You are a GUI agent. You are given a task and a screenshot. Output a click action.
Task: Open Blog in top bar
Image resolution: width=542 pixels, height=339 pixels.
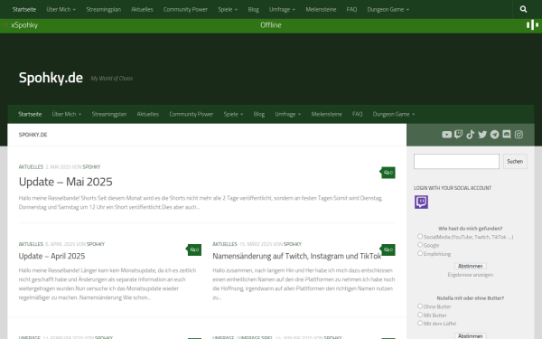[253, 9]
